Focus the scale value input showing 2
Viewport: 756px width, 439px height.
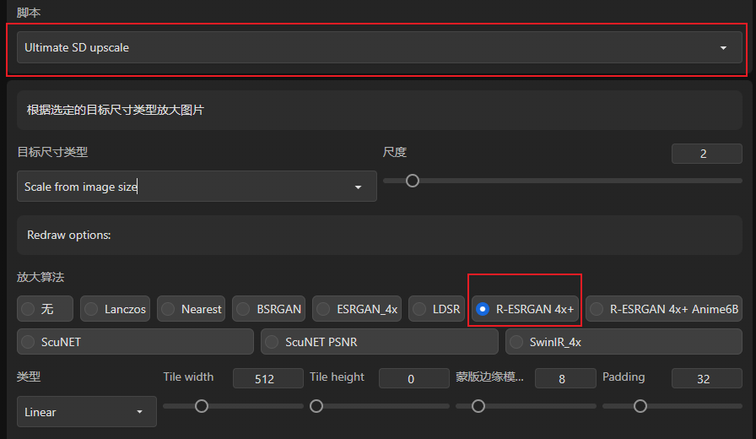point(706,154)
